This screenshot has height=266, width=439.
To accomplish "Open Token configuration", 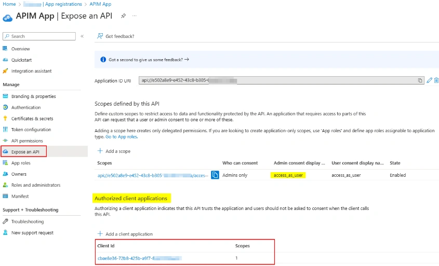I will coord(31,130).
